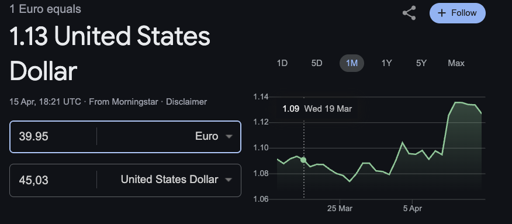Click the highlighted chart point at 19 Mar
512x224 pixels.
(303, 160)
